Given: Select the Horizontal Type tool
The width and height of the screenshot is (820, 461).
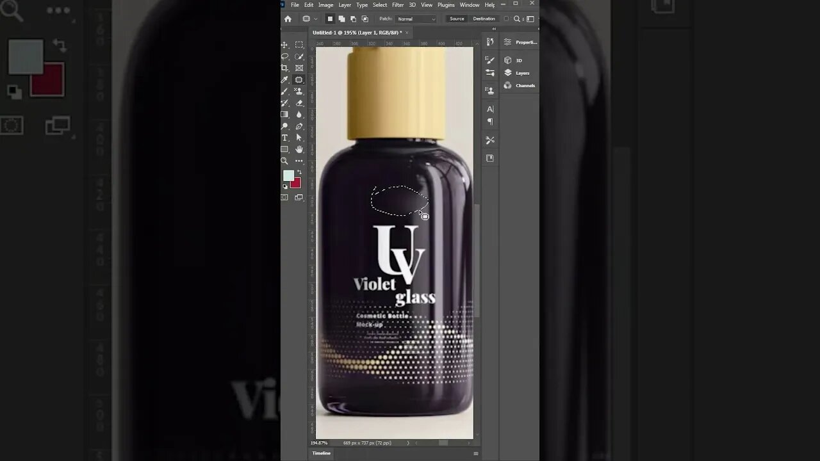Looking at the screenshot, I should pos(284,138).
